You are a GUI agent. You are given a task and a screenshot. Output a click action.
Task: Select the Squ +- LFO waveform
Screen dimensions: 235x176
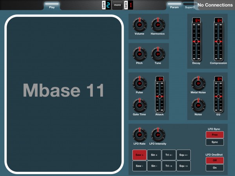(x=183, y=155)
